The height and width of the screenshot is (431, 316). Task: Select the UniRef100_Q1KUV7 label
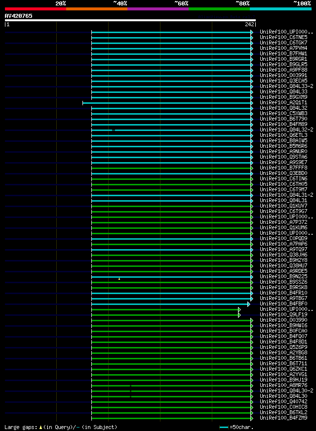tap(283, 206)
